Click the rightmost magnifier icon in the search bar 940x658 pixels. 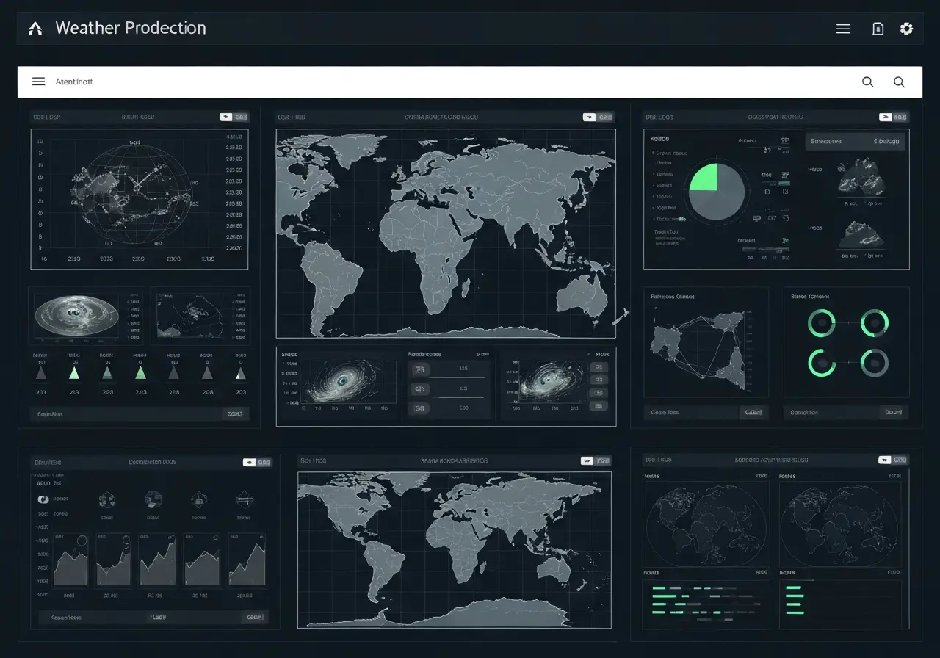[x=899, y=82]
